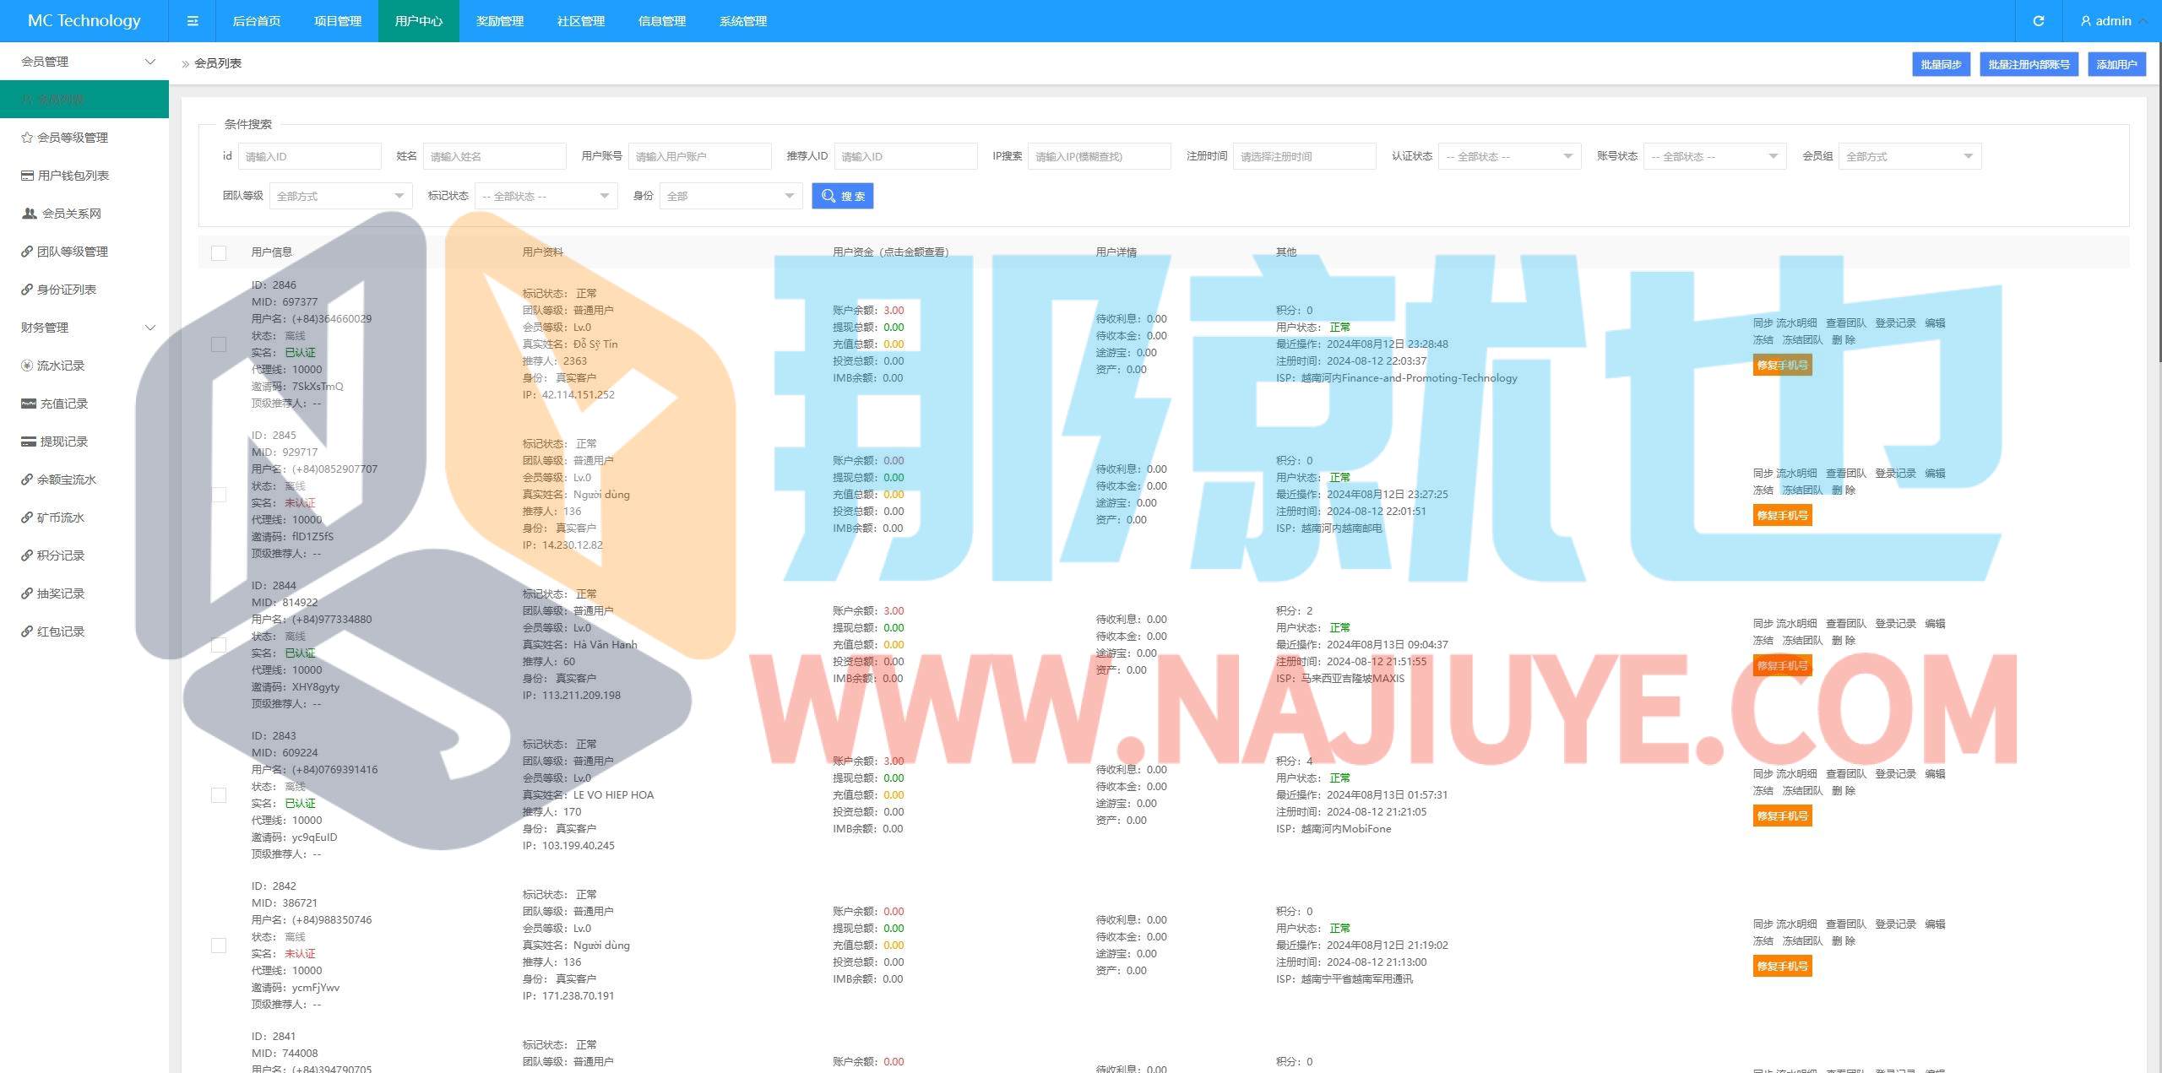
Task: Open the 认证状态 dropdown
Action: click(x=1508, y=156)
